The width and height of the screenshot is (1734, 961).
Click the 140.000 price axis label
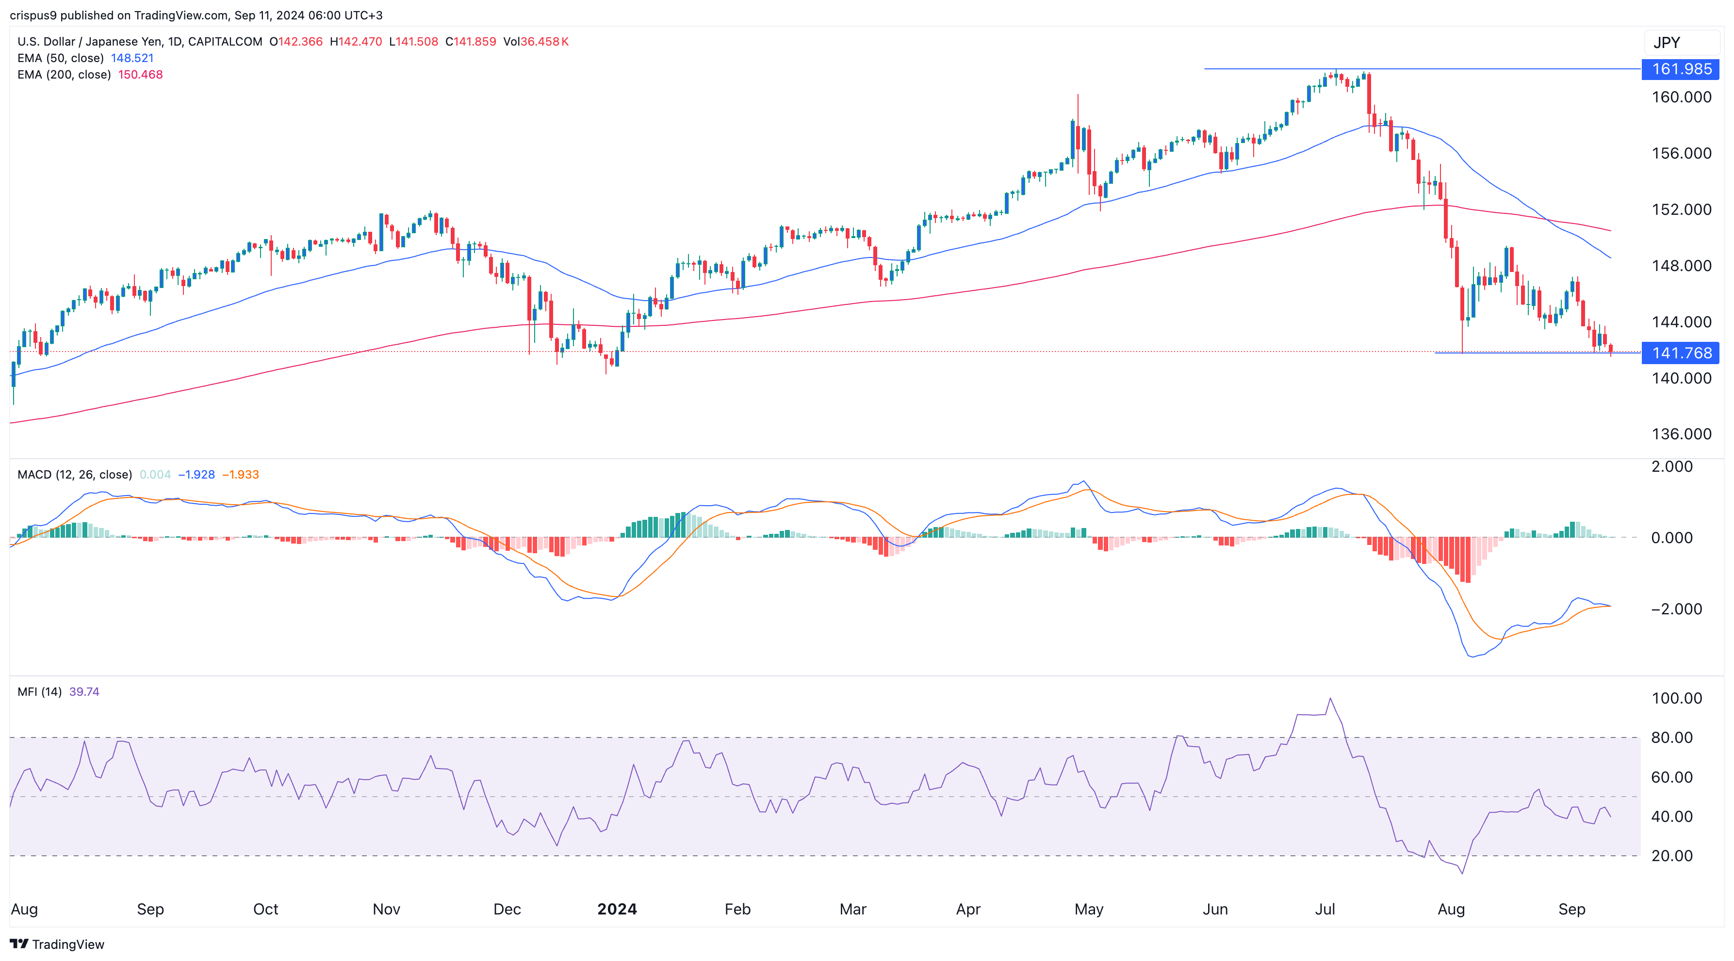[x=1682, y=378]
